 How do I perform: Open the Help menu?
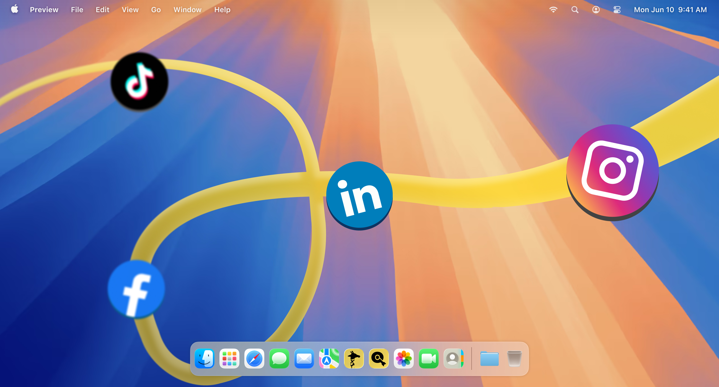pyautogui.click(x=222, y=10)
